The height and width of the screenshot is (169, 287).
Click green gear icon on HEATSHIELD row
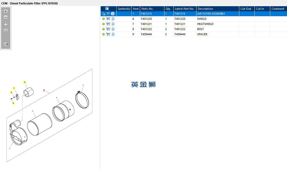(x=103, y=24)
